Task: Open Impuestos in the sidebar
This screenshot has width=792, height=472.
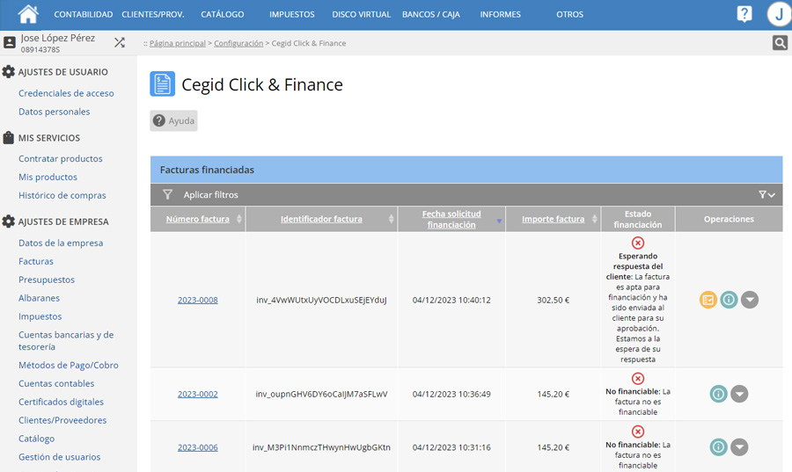Action: point(40,316)
